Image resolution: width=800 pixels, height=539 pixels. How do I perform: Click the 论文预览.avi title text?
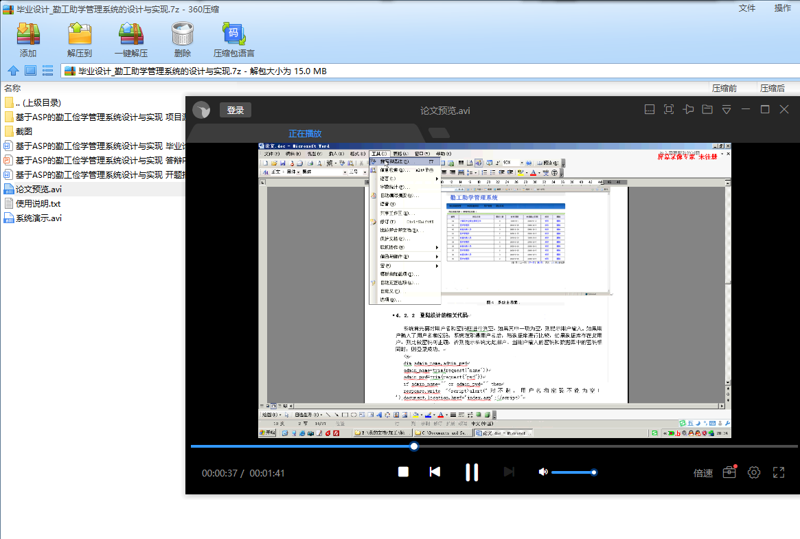[x=445, y=111]
